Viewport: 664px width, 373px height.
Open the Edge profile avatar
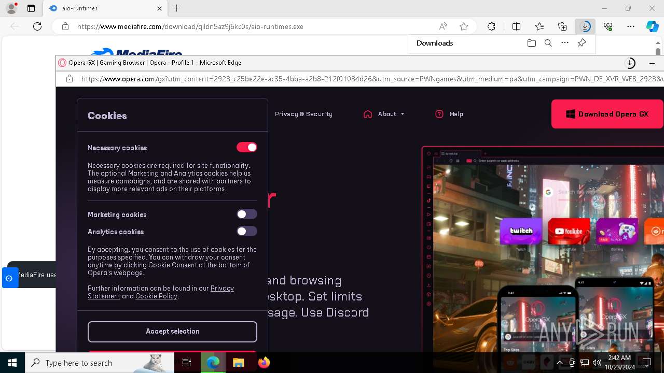pos(11,8)
